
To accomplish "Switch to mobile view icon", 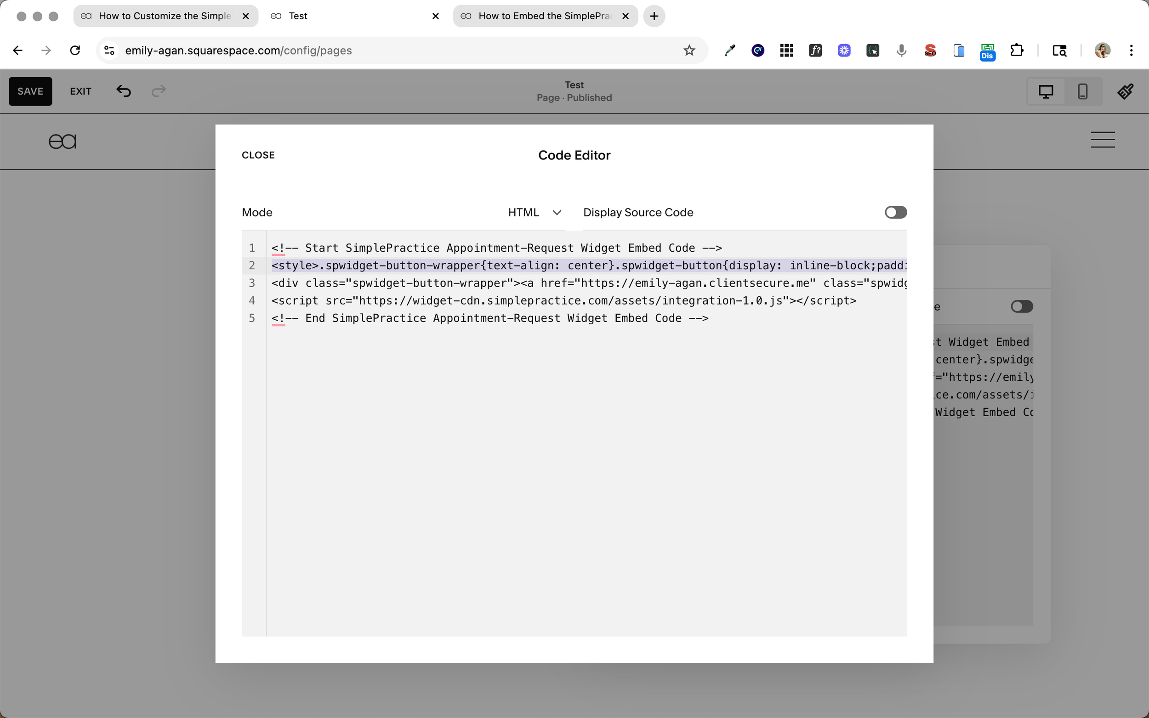I will point(1082,91).
